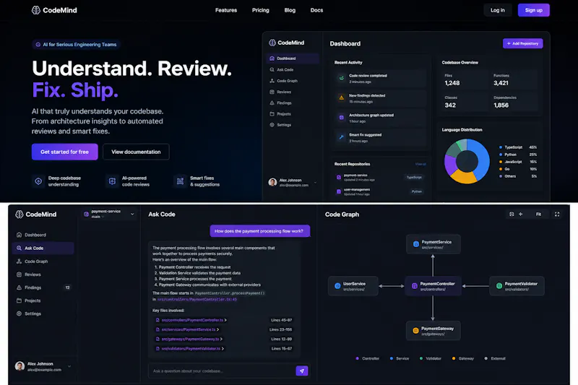Click the Deep codebase understanding icon
Image resolution: width=578 pixels, height=385 pixels.
(x=38, y=181)
